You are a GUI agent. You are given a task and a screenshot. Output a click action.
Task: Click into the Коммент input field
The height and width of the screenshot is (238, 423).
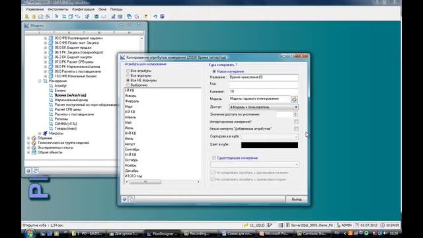pos(264,91)
